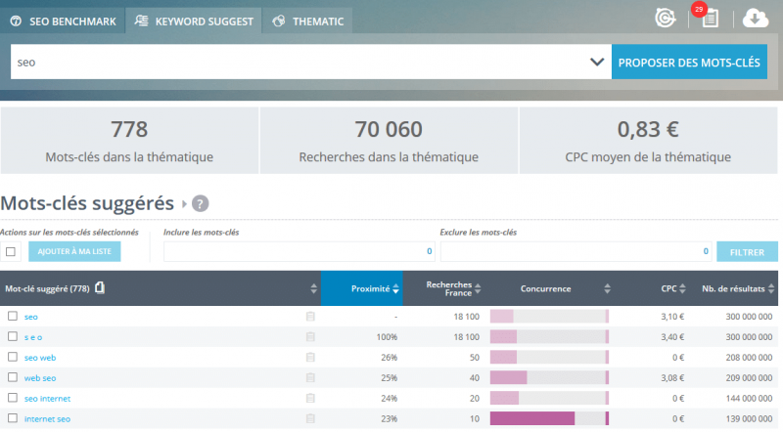The width and height of the screenshot is (783, 432).
Task: Click the list icon in 'web seo' row
Action: 310,378
